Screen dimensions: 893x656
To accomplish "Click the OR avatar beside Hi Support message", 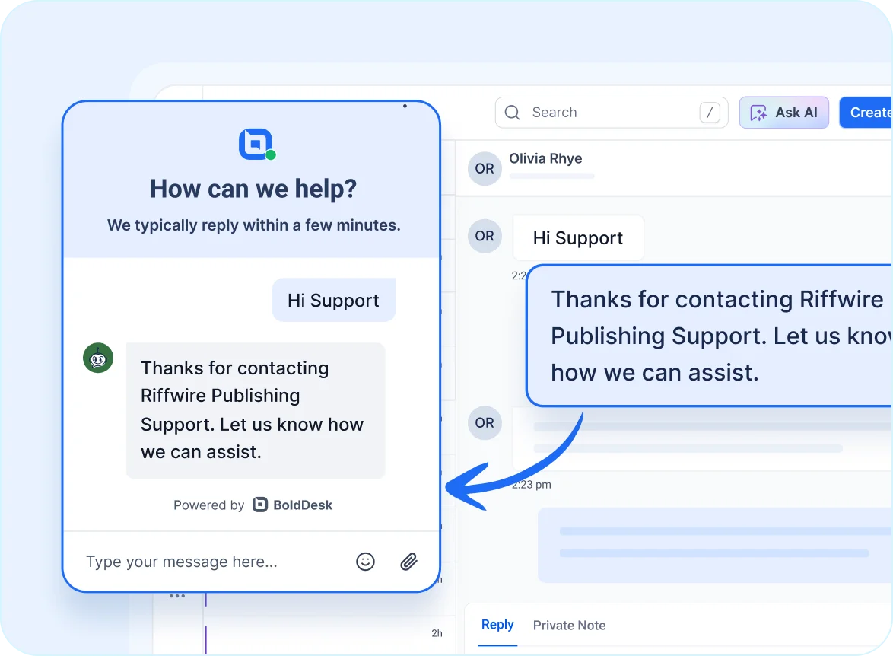I will tap(485, 236).
